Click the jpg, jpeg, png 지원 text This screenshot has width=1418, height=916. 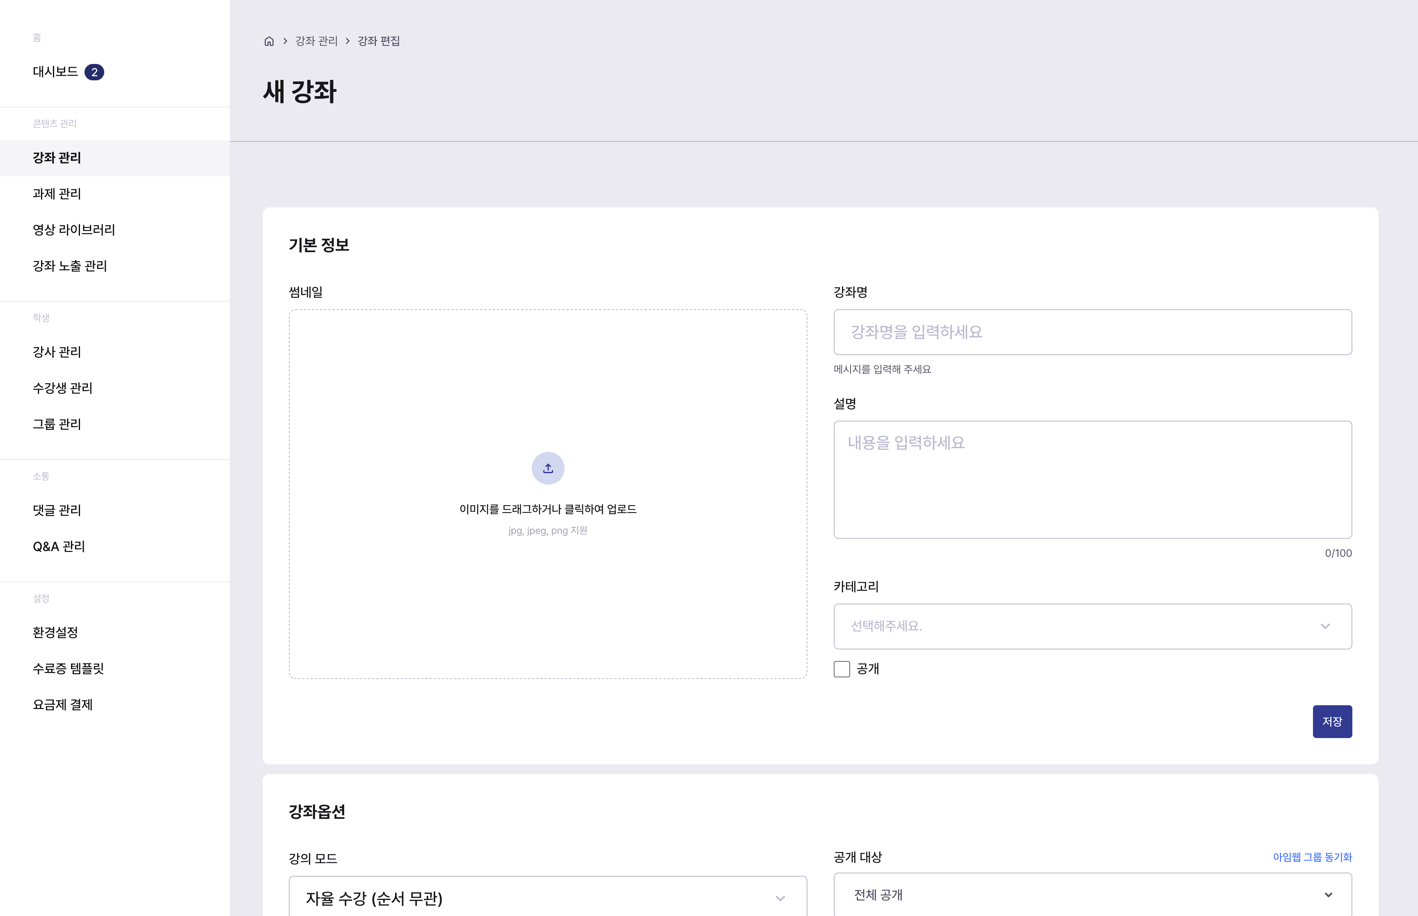coord(547,531)
